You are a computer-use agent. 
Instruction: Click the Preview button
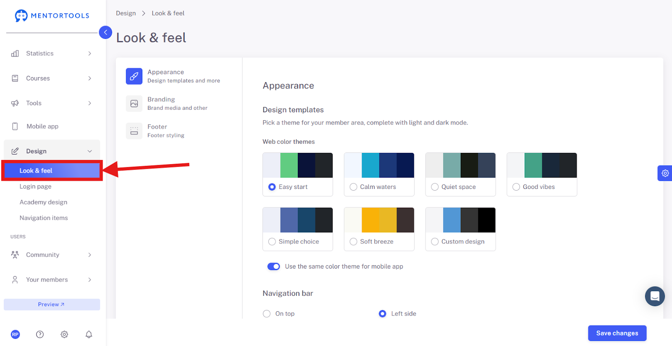coord(52,305)
